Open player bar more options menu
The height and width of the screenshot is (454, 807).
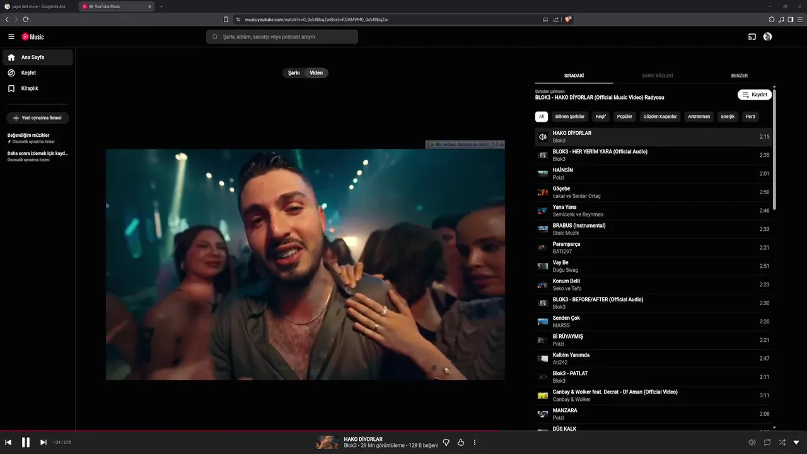(475, 443)
